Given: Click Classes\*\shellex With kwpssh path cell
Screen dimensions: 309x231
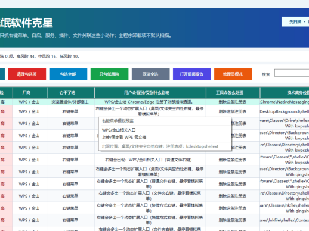Looking at the screenshot, I should pyautogui.click(x=285, y=160).
